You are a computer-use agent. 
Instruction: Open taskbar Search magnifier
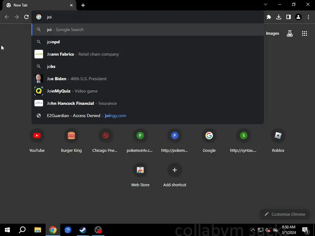(22, 230)
